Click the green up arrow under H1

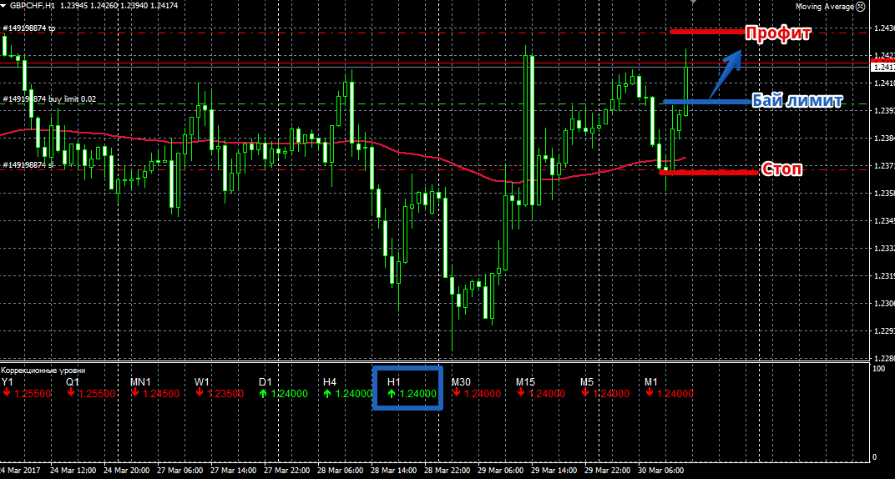click(x=392, y=394)
